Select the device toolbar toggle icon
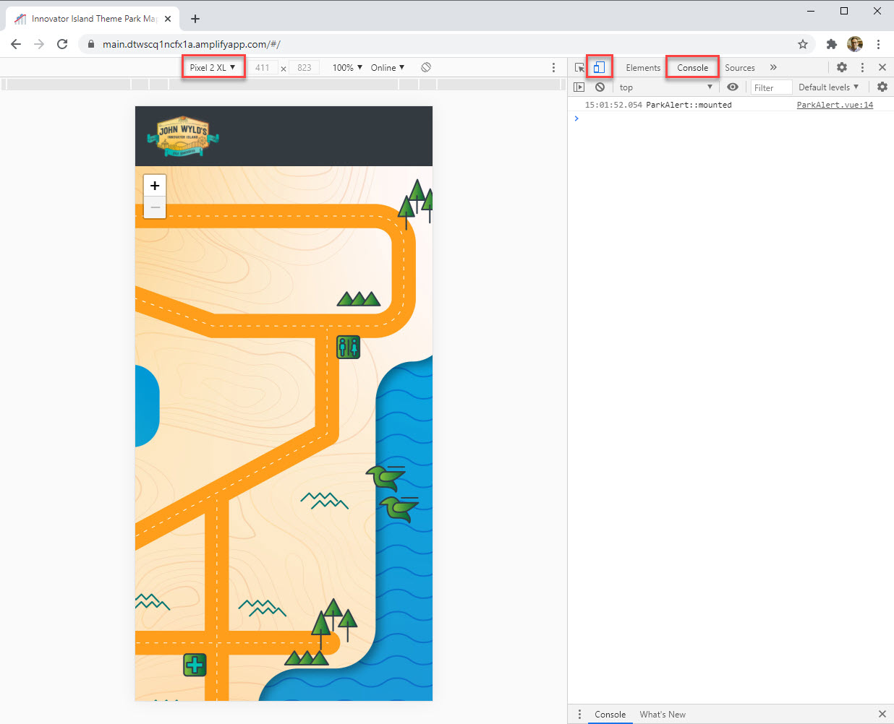The image size is (894, 724). pyautogui.click(x=599, y=67)
